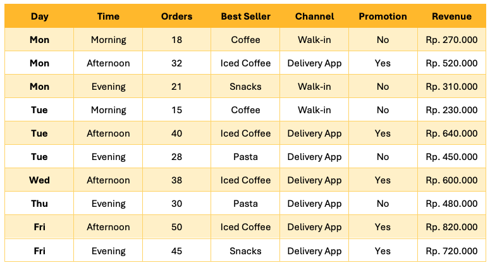This screenshot has height=265, width=490.
Task: Click the Rp. 600.000 revenue cell
Action: tap(451, 180)
